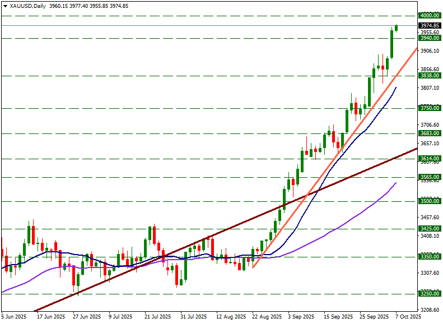Click the 3838.00 horizontal level label

click(x=429, y=76)
